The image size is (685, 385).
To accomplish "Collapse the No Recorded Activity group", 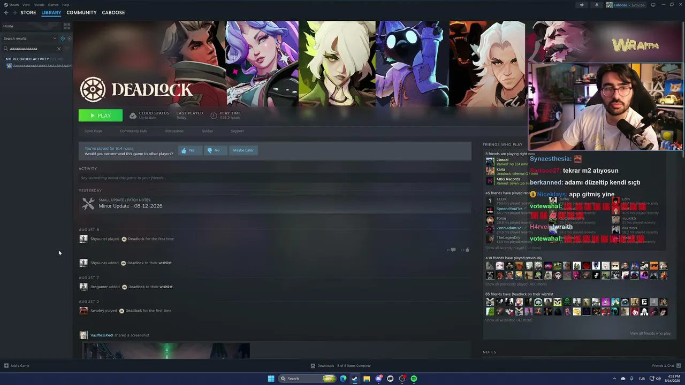I will click(4, 59).
